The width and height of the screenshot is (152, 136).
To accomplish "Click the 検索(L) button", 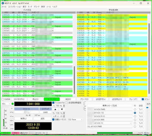I will 23,119.
